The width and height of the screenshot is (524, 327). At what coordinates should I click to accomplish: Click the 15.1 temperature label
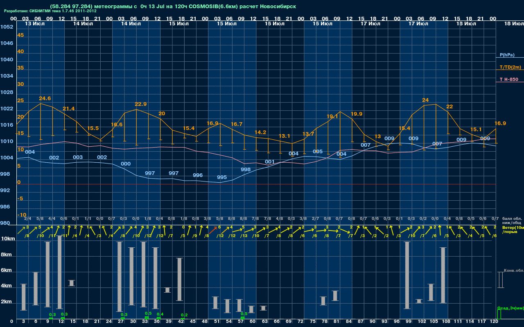click(476, 130)
